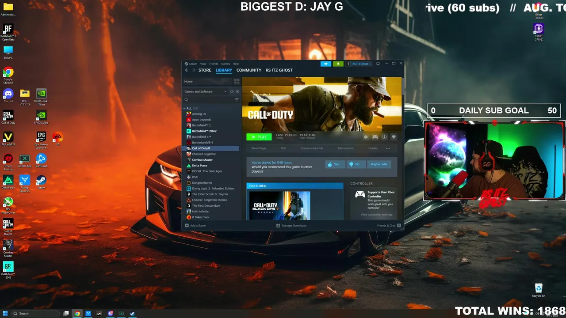566x318 pixels.
Task: Open Friends & Chat
Action: coord(389,226)
